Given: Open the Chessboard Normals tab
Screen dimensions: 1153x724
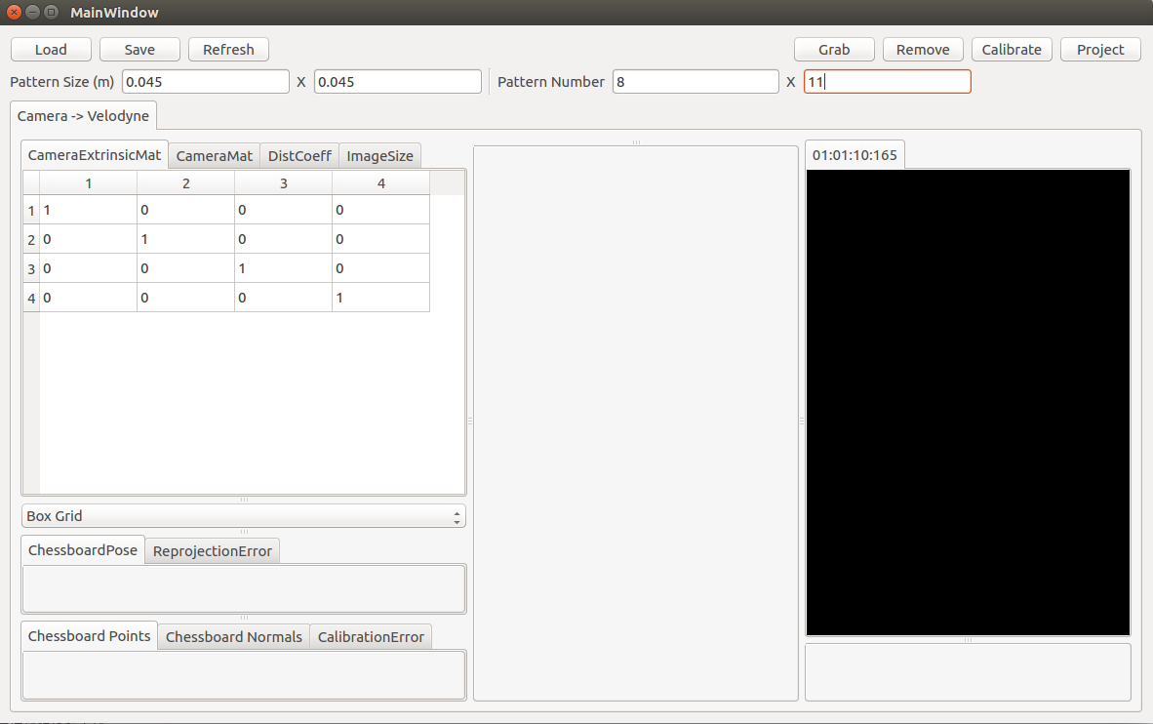Looking at the screenshot, I should point(233,636).
